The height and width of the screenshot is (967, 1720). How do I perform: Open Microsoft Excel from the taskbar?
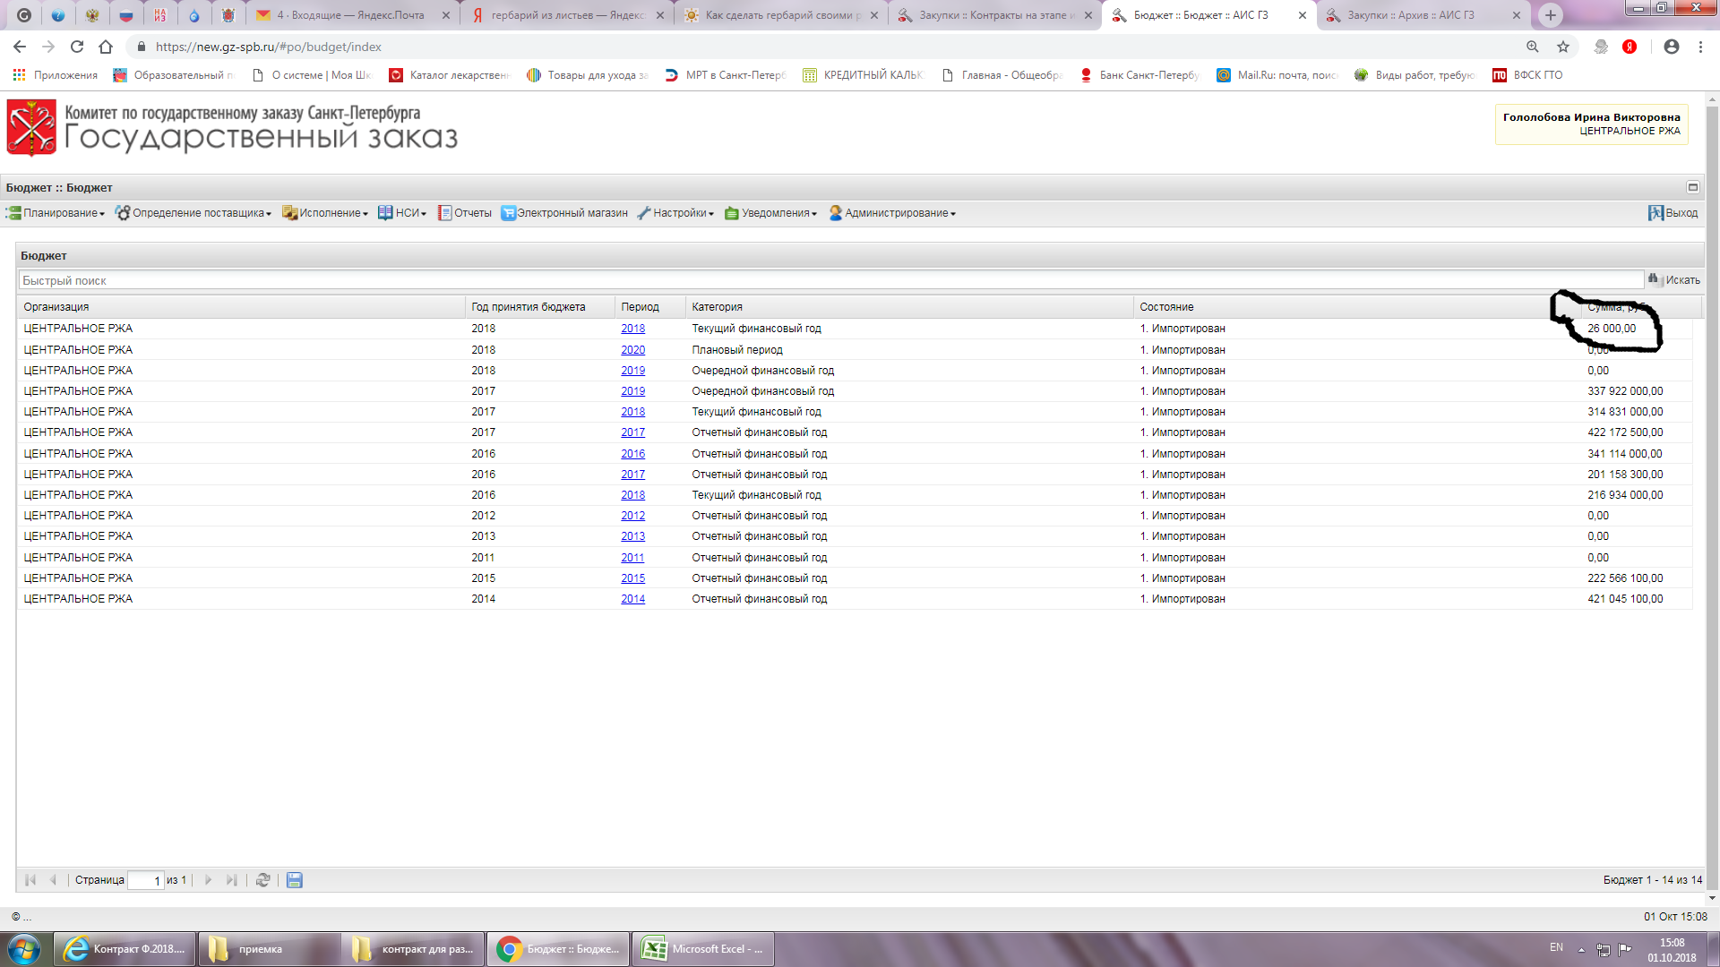[x=703, y=949]
